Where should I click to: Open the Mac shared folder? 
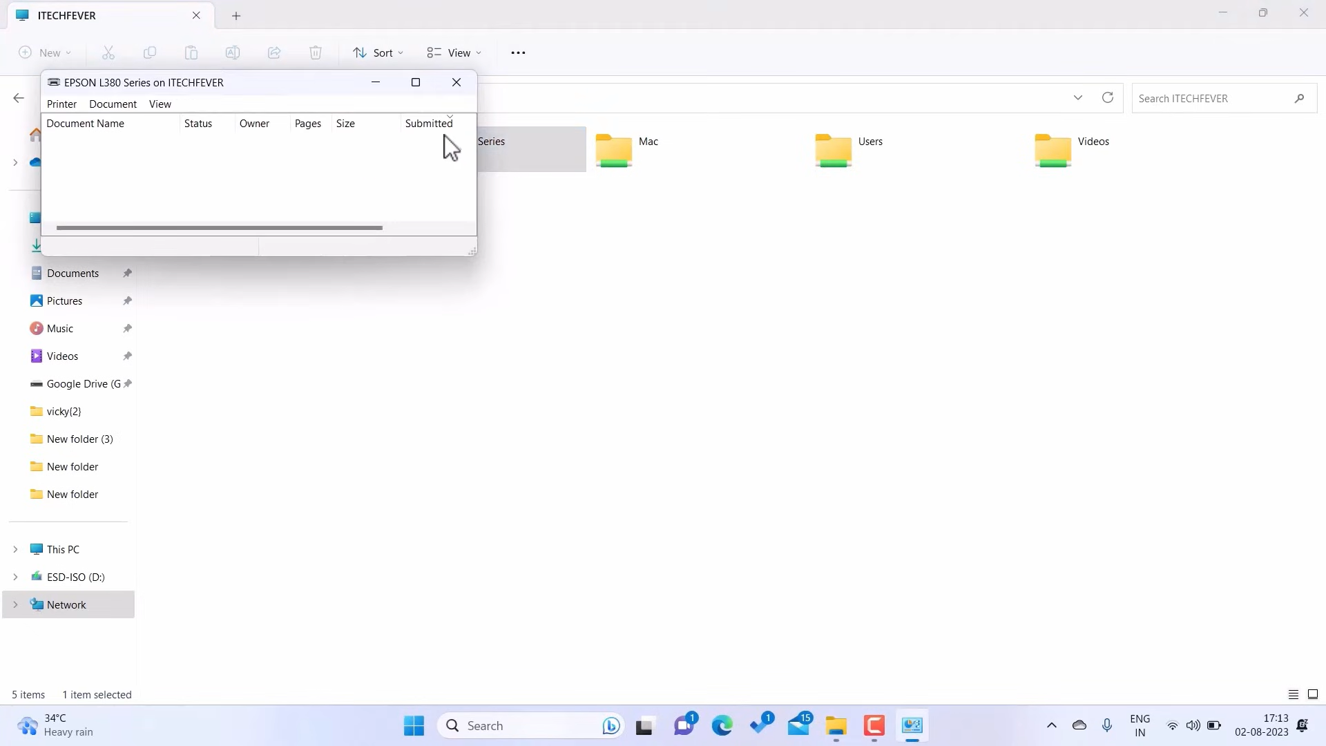pos(627,149)
